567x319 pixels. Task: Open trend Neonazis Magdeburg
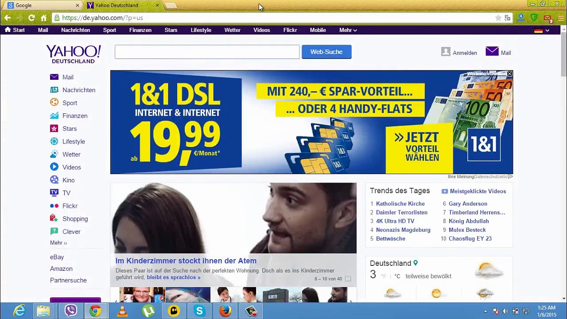click(x=403, y=230)
